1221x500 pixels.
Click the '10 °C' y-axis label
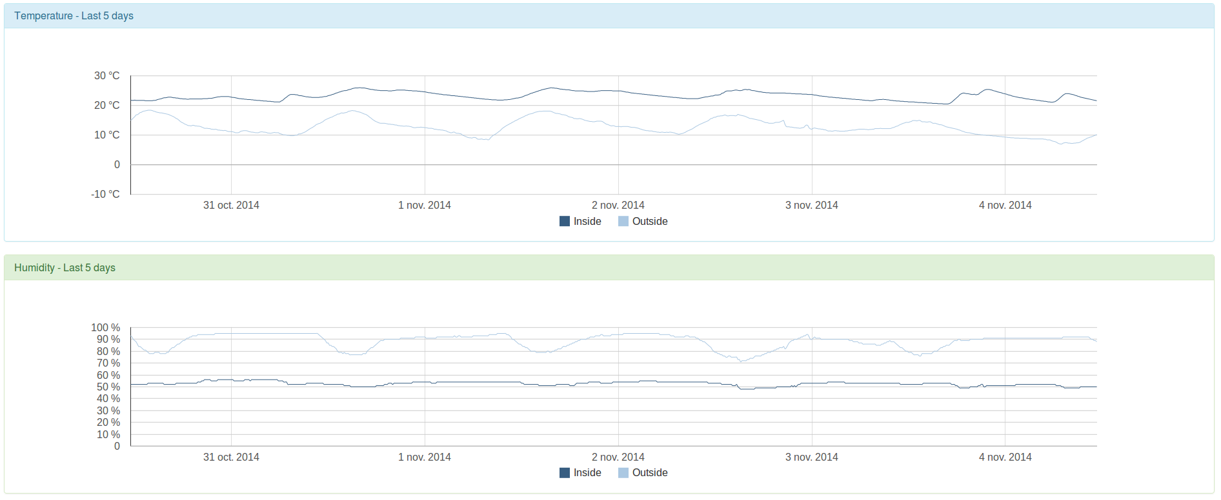coord(107,135)
